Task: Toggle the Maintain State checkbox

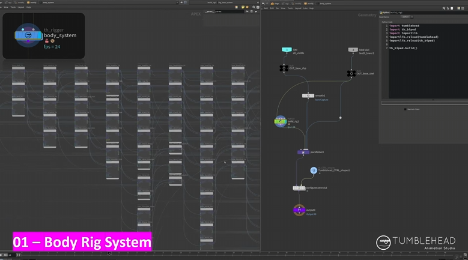Action: 405,109
